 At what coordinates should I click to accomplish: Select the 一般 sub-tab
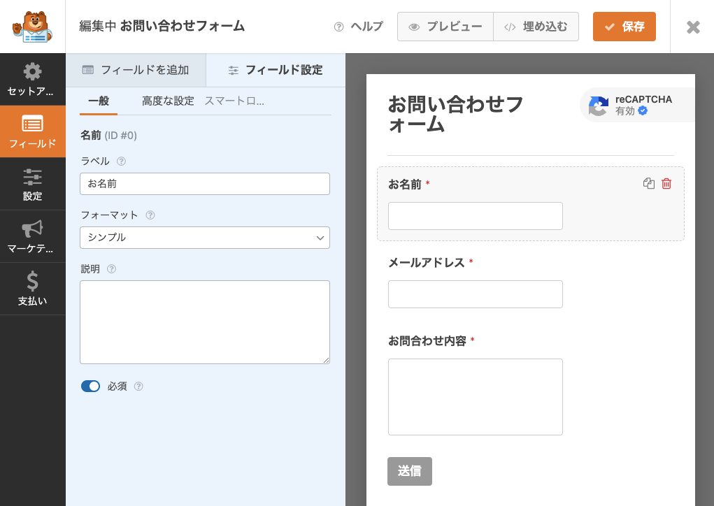(x=99, y=101)
